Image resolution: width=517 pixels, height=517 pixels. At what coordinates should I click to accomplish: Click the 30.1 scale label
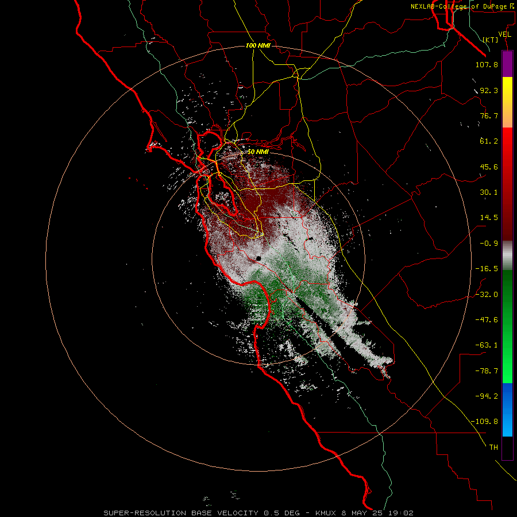(489, 192)
